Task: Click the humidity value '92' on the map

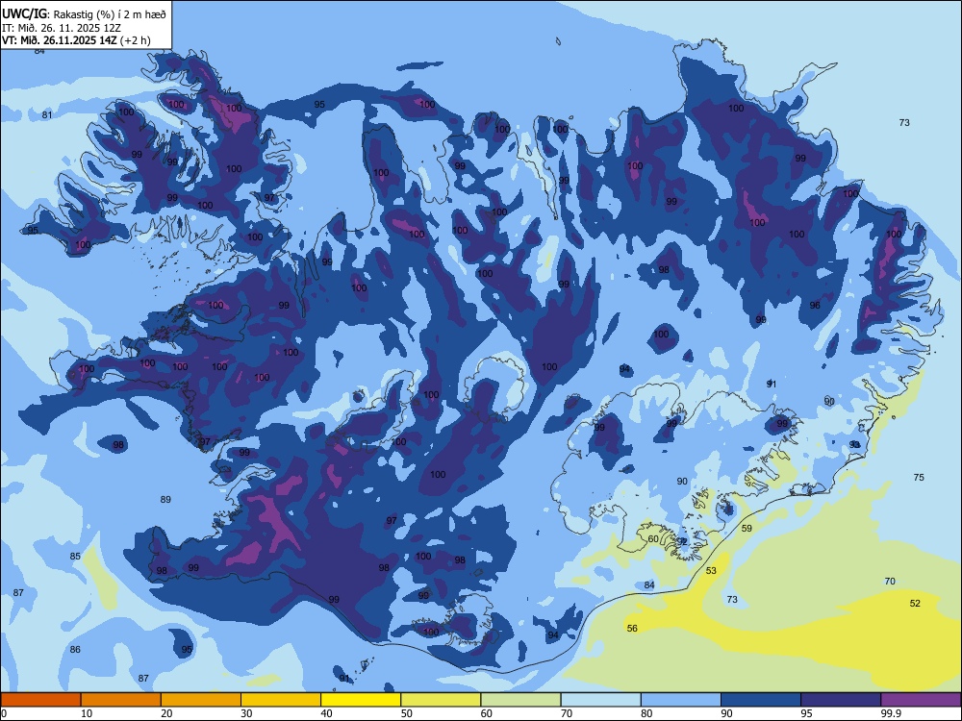Action: pos(682,541)
